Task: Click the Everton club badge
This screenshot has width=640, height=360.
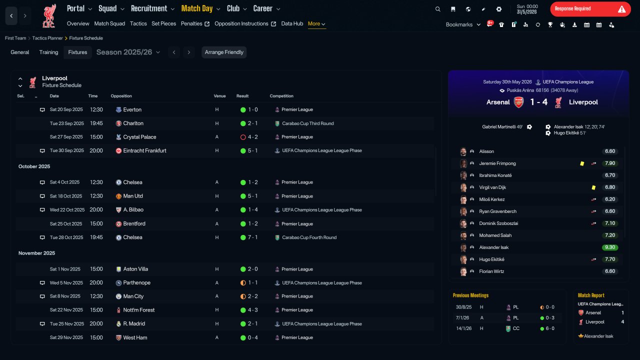Action: coord(118,109)
